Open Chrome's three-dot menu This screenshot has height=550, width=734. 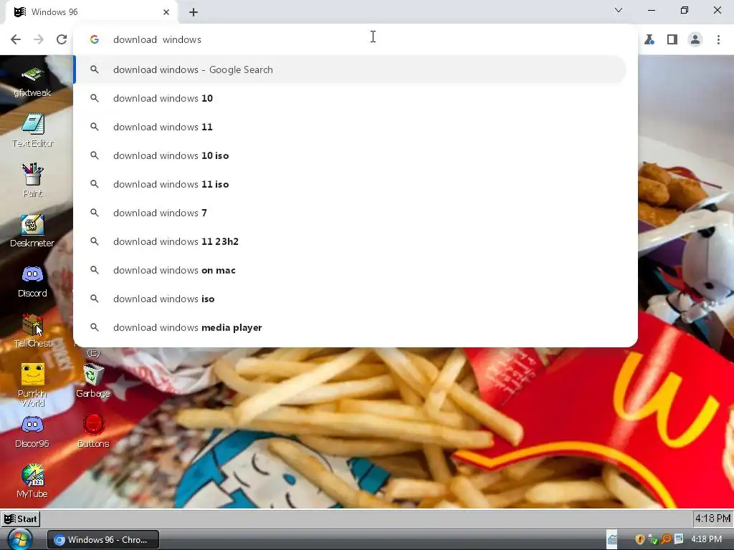tap(718, 39)
